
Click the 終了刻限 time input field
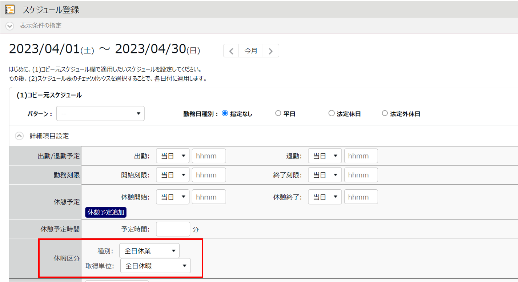[361, 175]
